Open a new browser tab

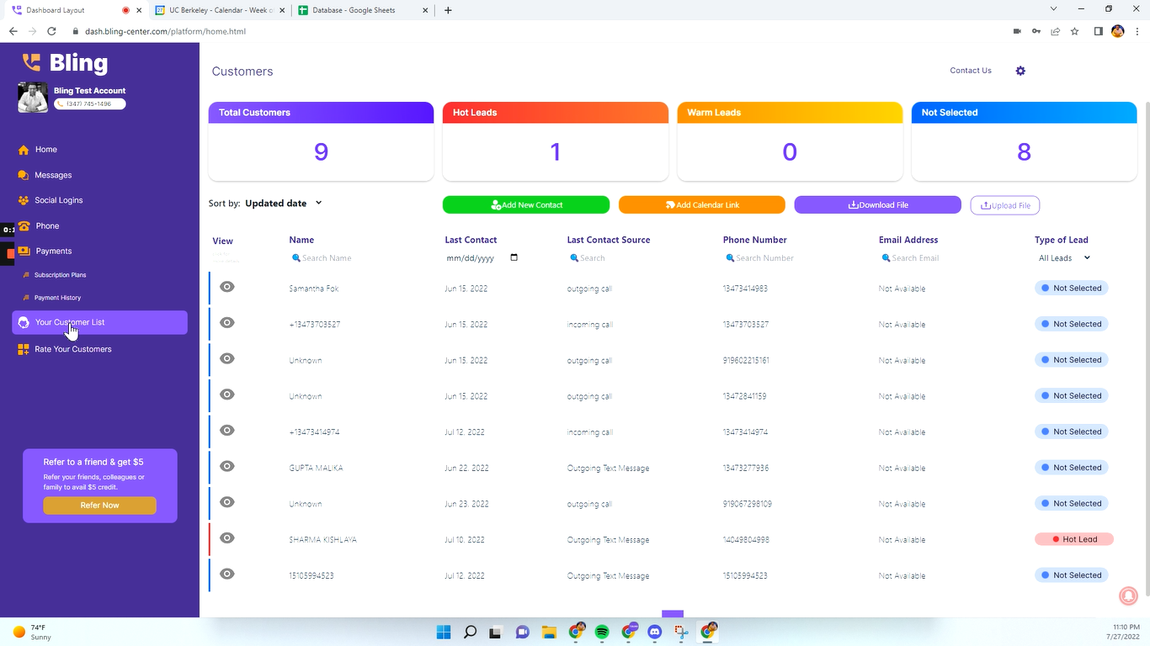448,10
